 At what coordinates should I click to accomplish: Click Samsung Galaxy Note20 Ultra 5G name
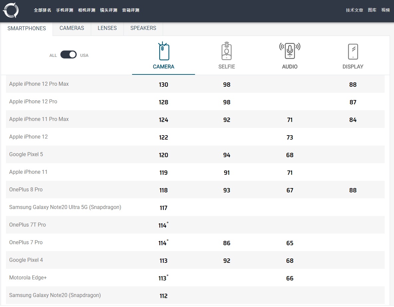coord(65,207)
